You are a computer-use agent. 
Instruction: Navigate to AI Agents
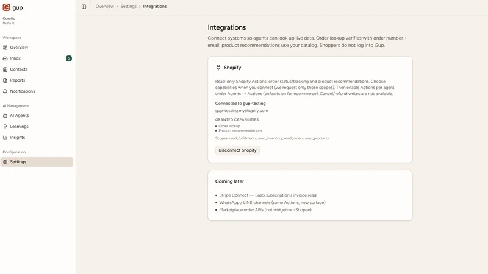tap(37, 116)
